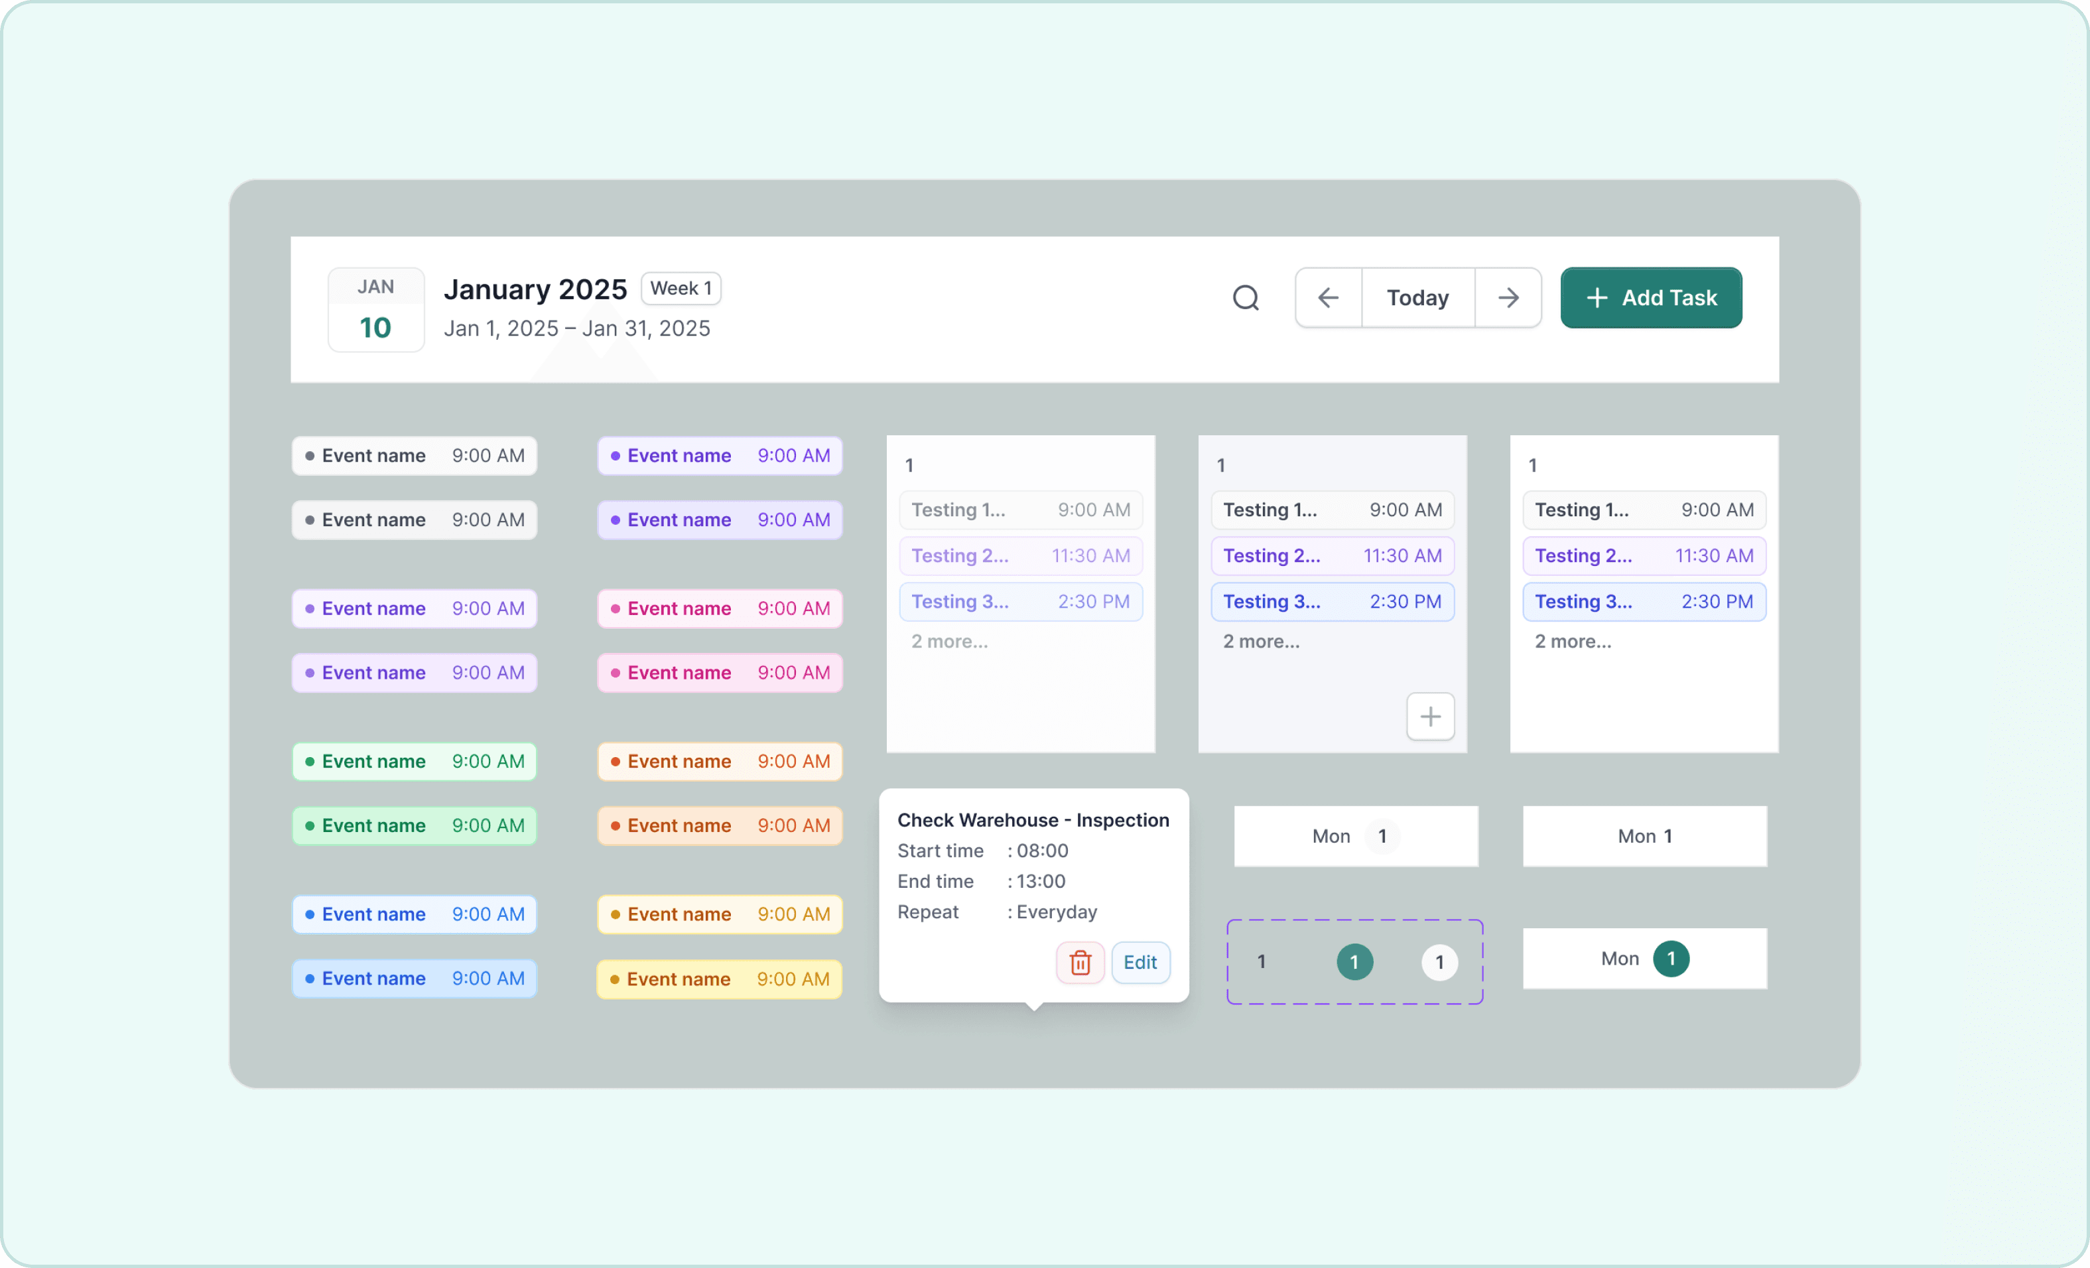Screen dimensions: 2090x1268
Task: Click the Week 1 badge
Action: (681, 289)
